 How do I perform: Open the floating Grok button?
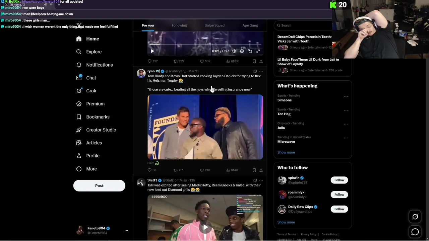coord(415,217)
